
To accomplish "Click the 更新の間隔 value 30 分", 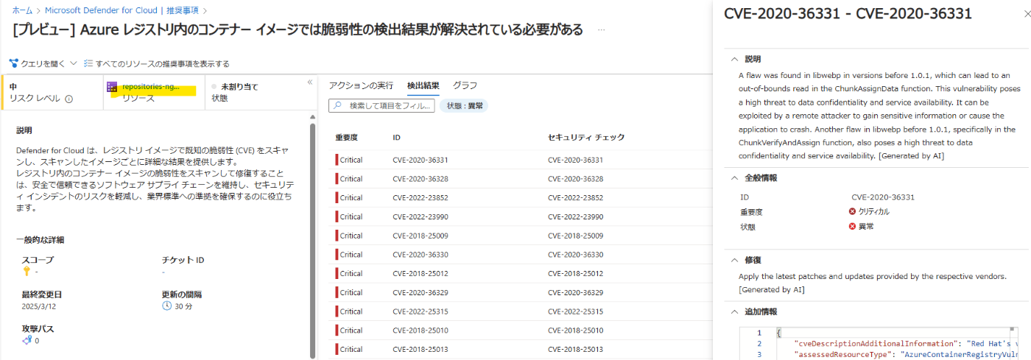I will click(x=183, y=306).
